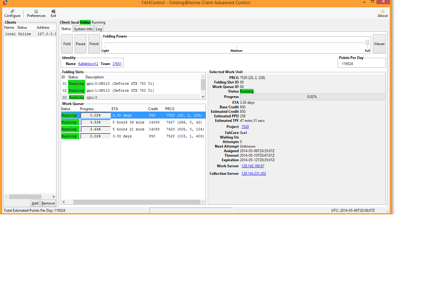Viewport: 435px width, 297px height.
Task: Open the Log tab
Action: [x=99, y=29]
